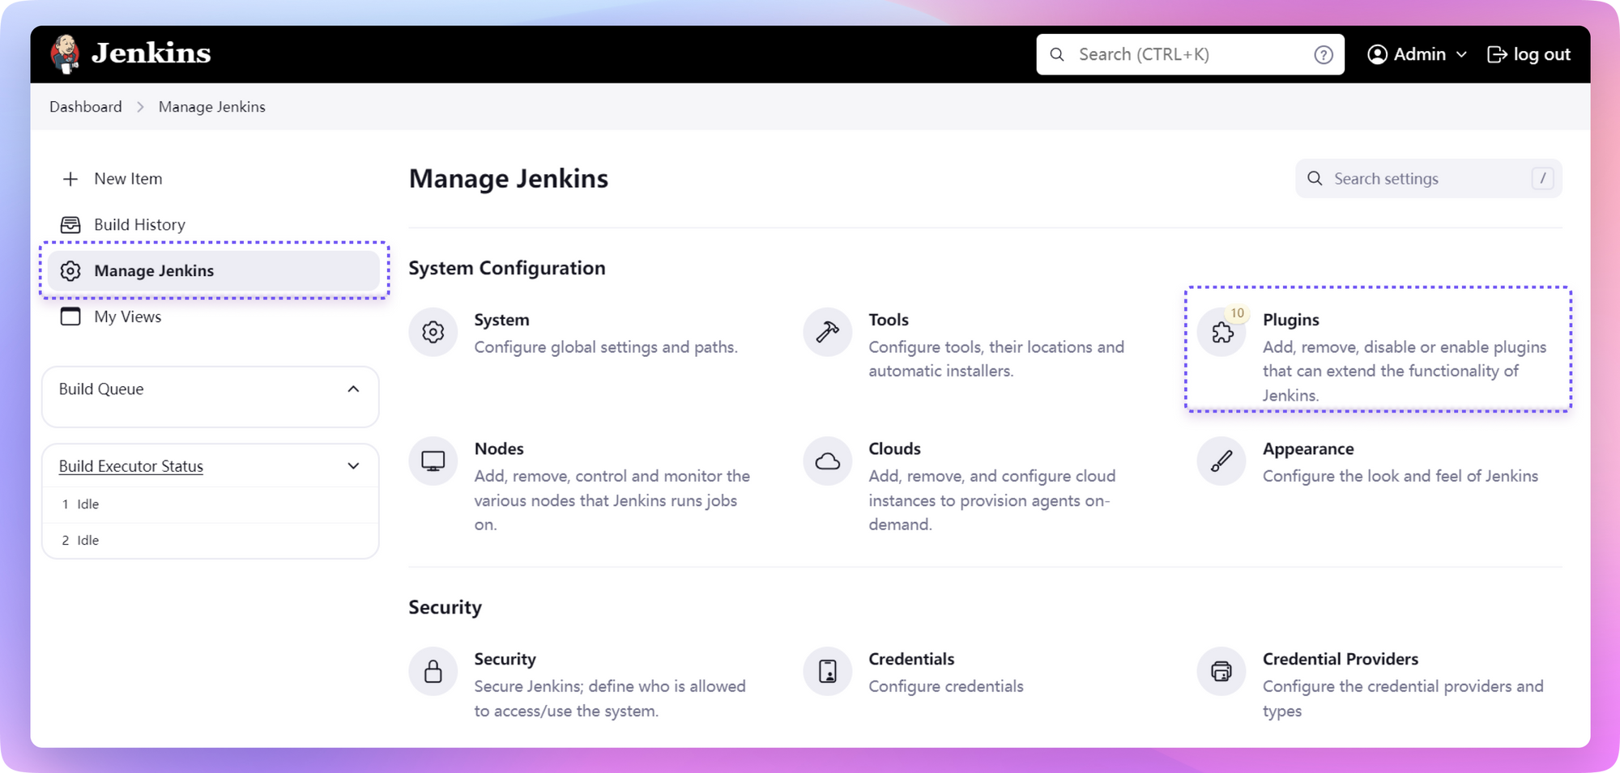Focus the Search settings field
The width and height of the screenshot is (1620, 773).
pyautogui.click(x=1428, y=179)
